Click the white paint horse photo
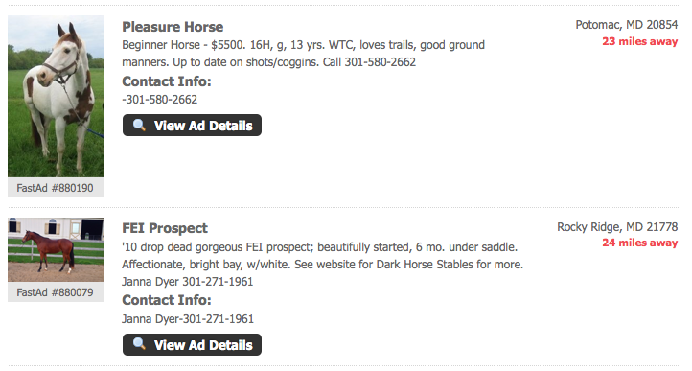Image resolution: width=692 pixels, height=371 pixels. [x=56, y=96]
